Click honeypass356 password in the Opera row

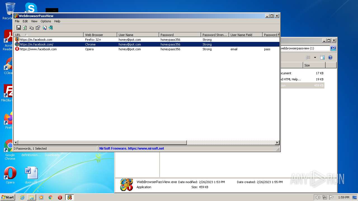pos(170,49)
